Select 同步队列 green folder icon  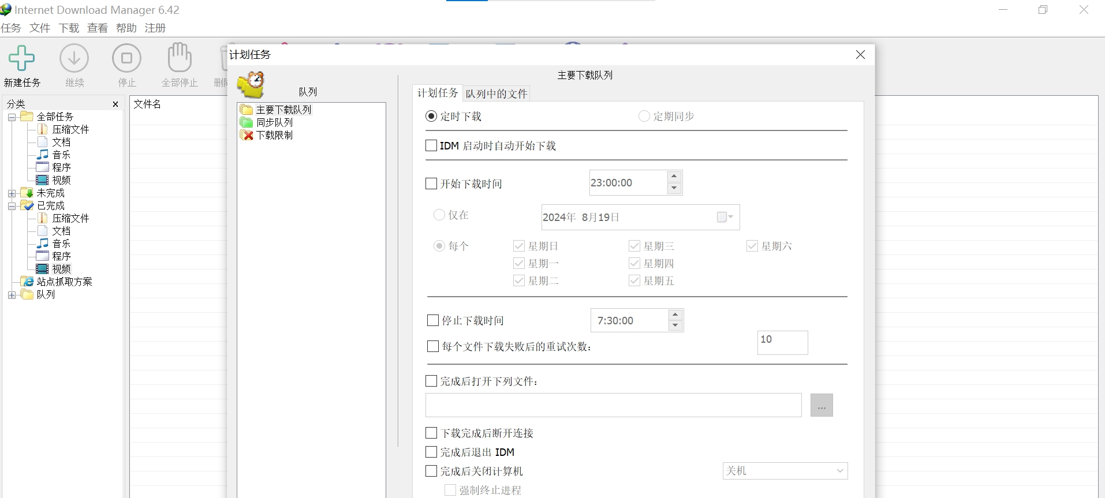[247, 122]
